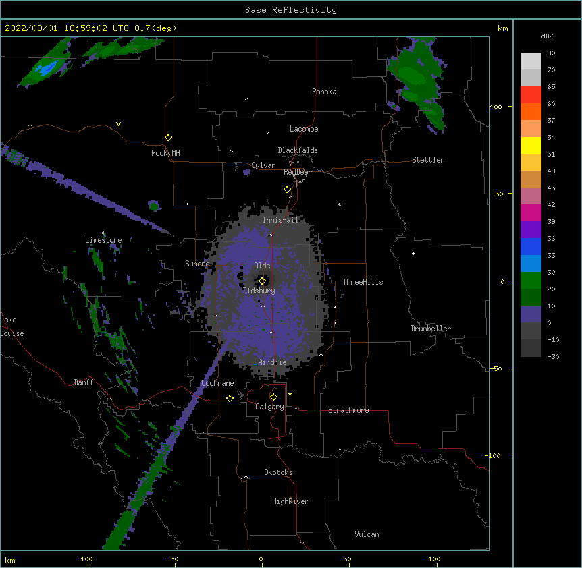Viewport: 582px width, 568px height.
Task: Click the HighRiver label
Action: point(290,501)
